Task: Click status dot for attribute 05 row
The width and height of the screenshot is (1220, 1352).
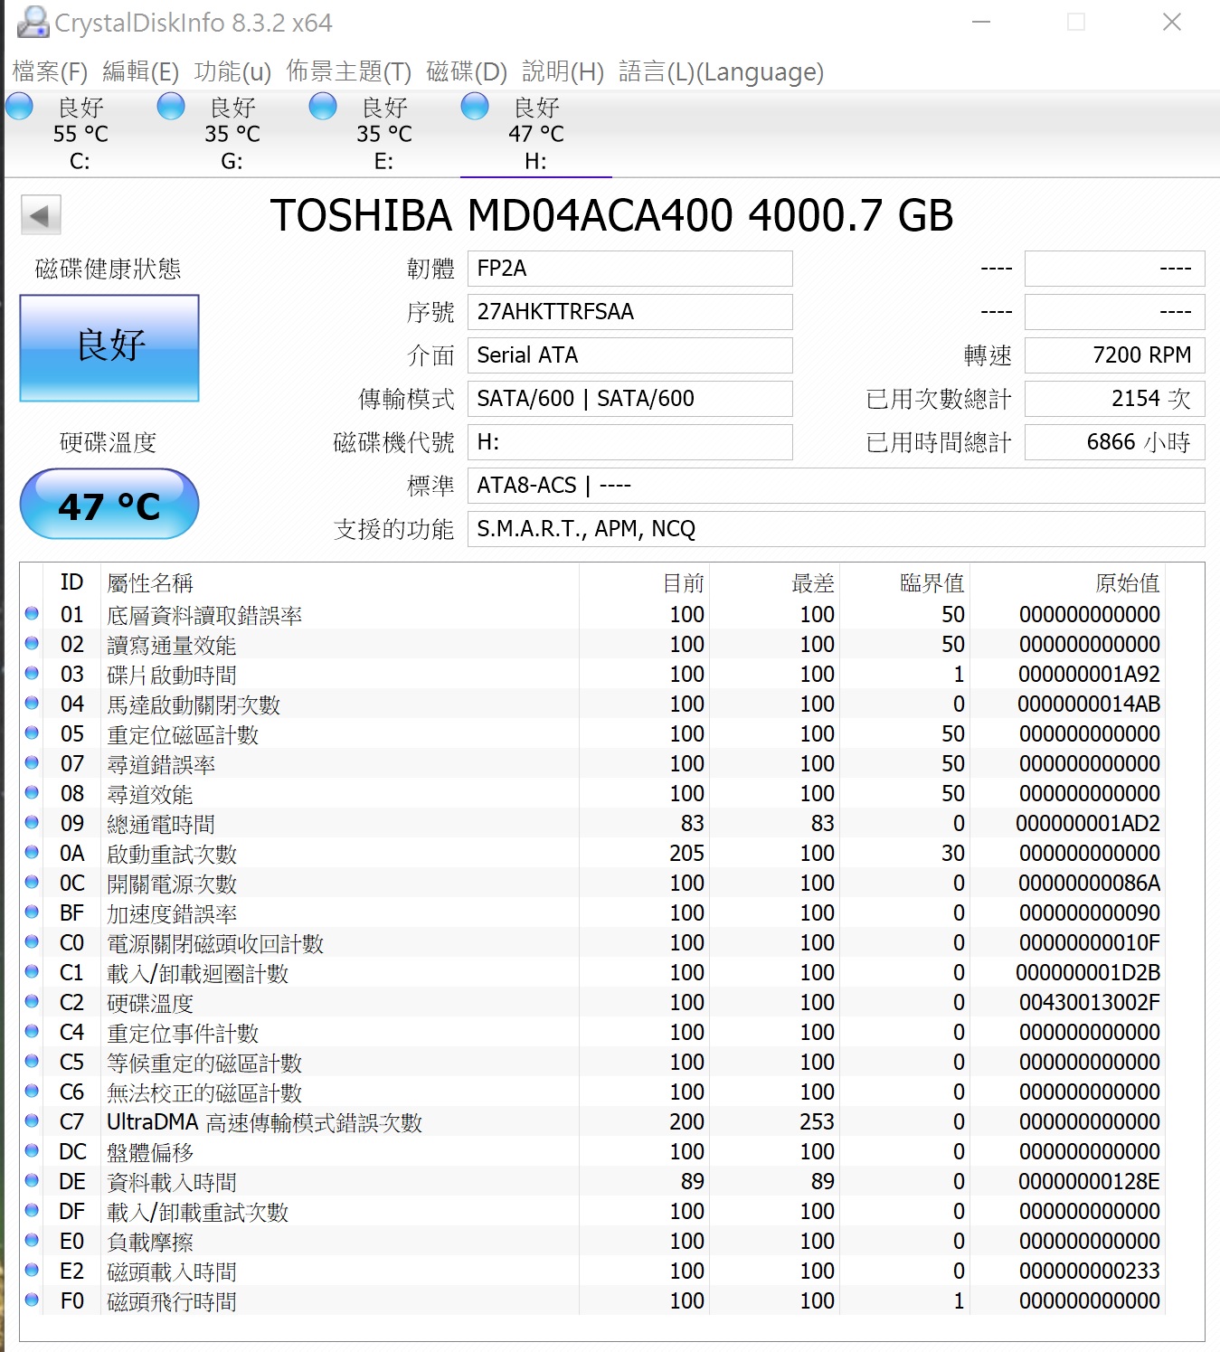Action: point(32,733)
